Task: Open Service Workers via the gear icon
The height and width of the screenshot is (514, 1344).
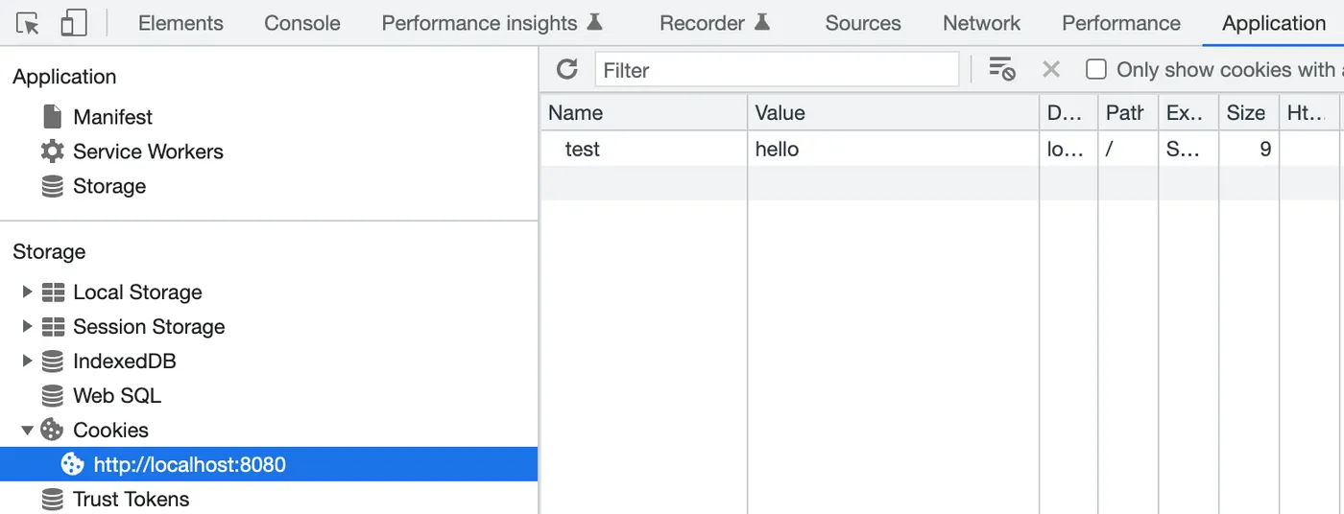Action: pos(52,152)
